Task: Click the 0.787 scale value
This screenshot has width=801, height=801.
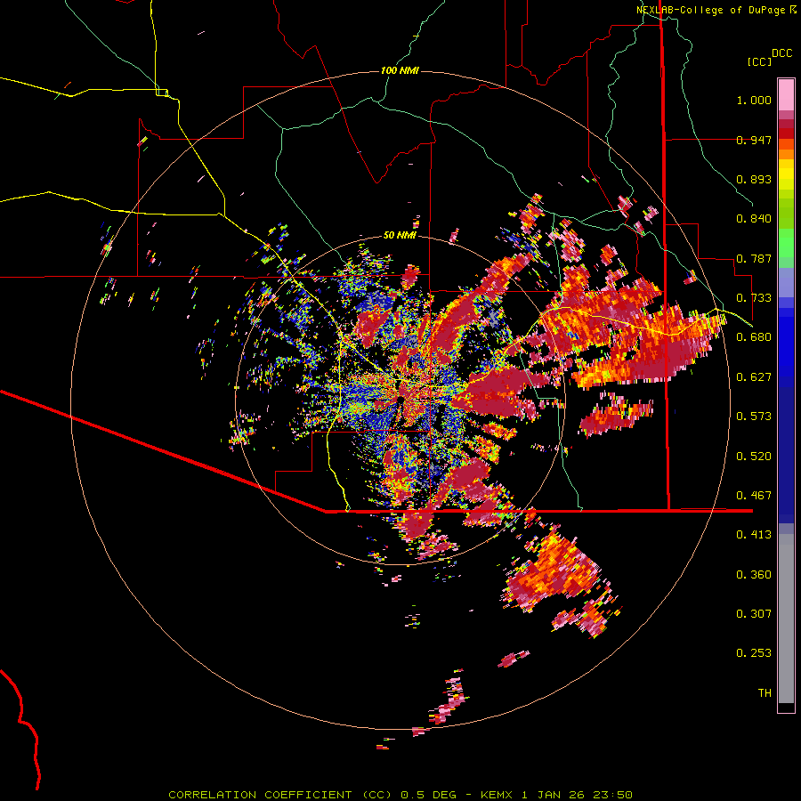Action: click(x=754, y=258)
